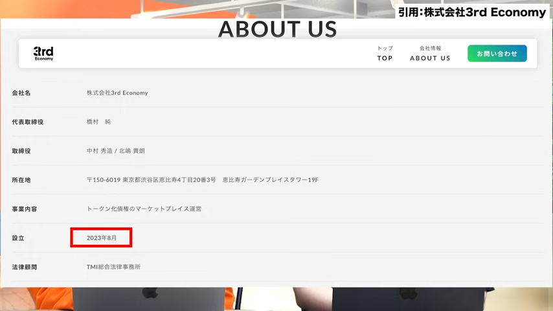Click the 代表取締役 row label

[28, 122]
